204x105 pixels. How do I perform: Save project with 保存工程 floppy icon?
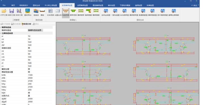pyautogui.click(x=11, y=12)
